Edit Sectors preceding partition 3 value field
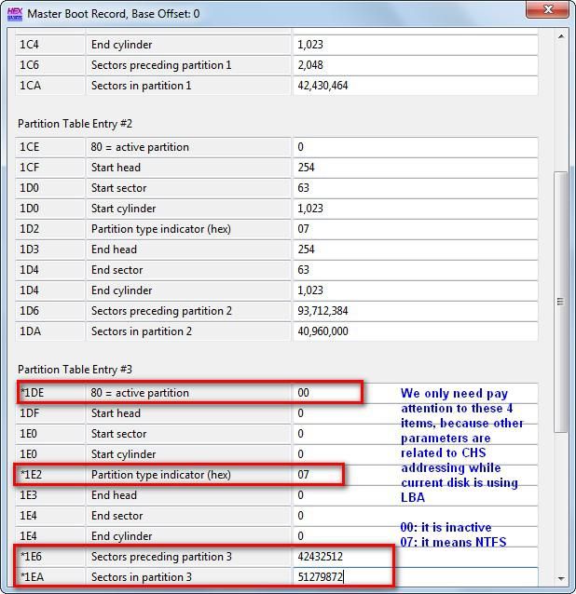The width and height of the screenshot is (576, 594). (415, 557)
